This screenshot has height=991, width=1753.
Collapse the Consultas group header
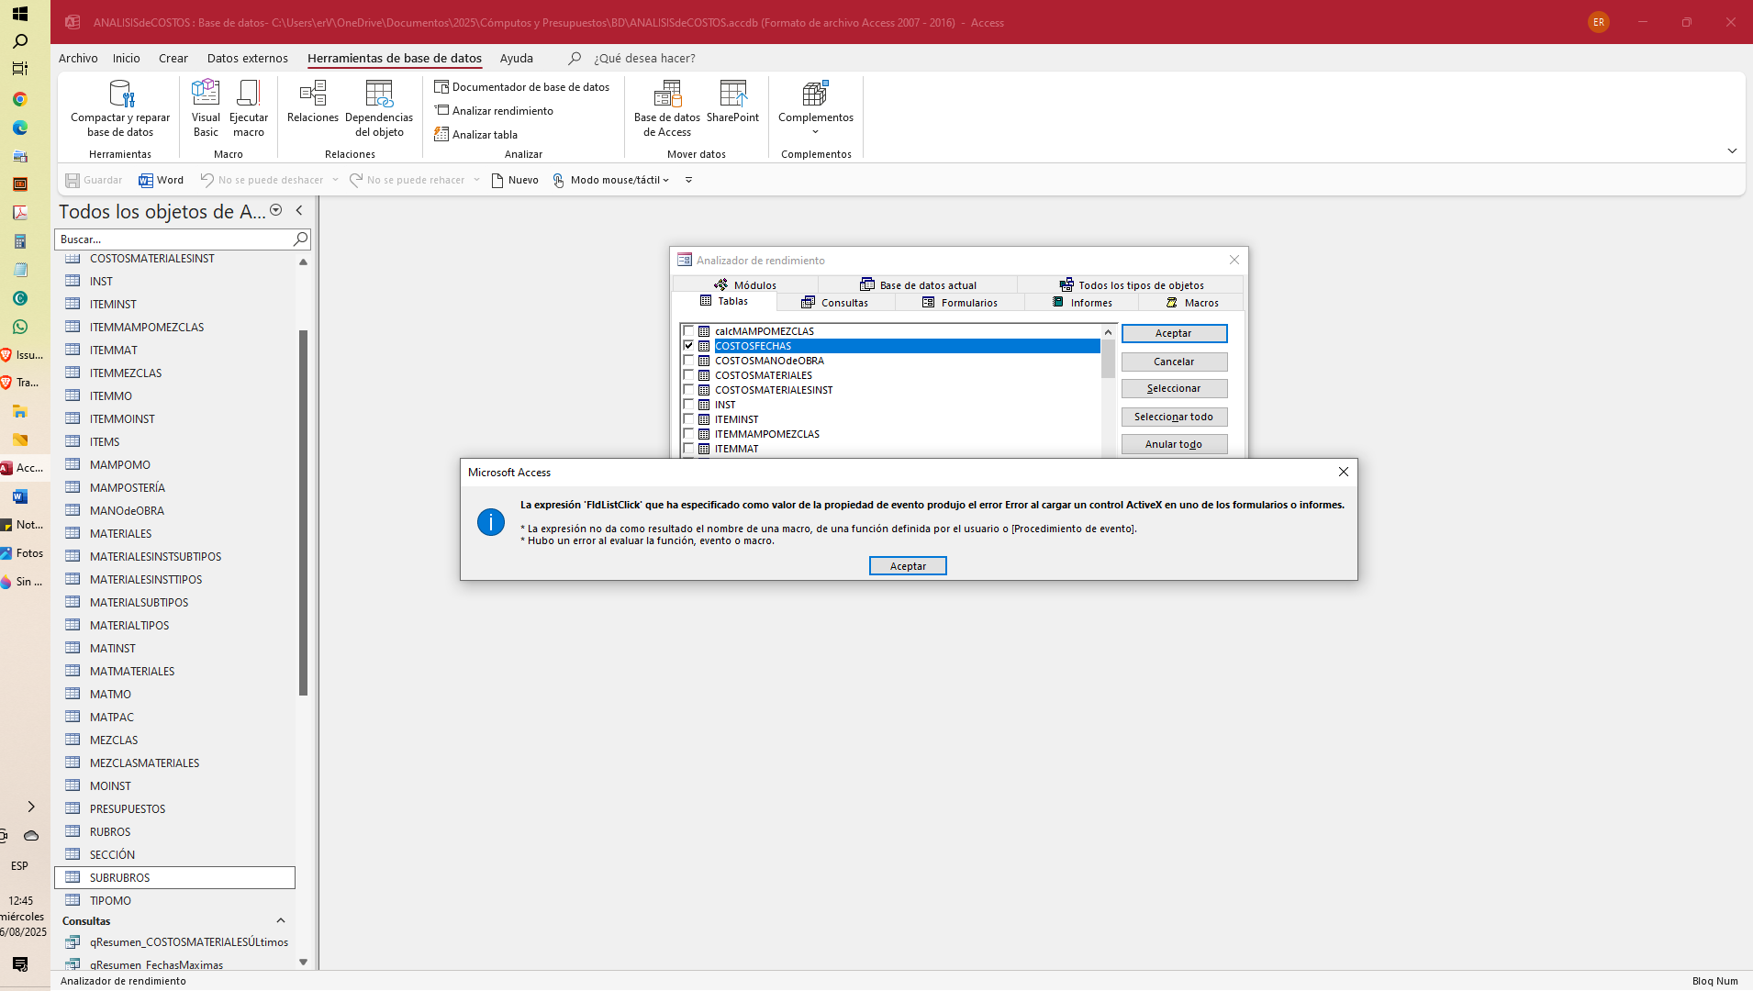pyautogui.click(x=281, y=920)
